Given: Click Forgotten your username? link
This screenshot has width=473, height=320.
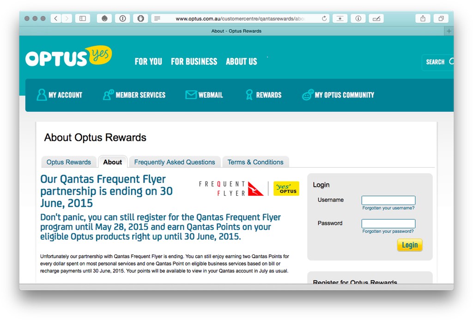Looking at the screenshot, I should (x=388, y=208).
